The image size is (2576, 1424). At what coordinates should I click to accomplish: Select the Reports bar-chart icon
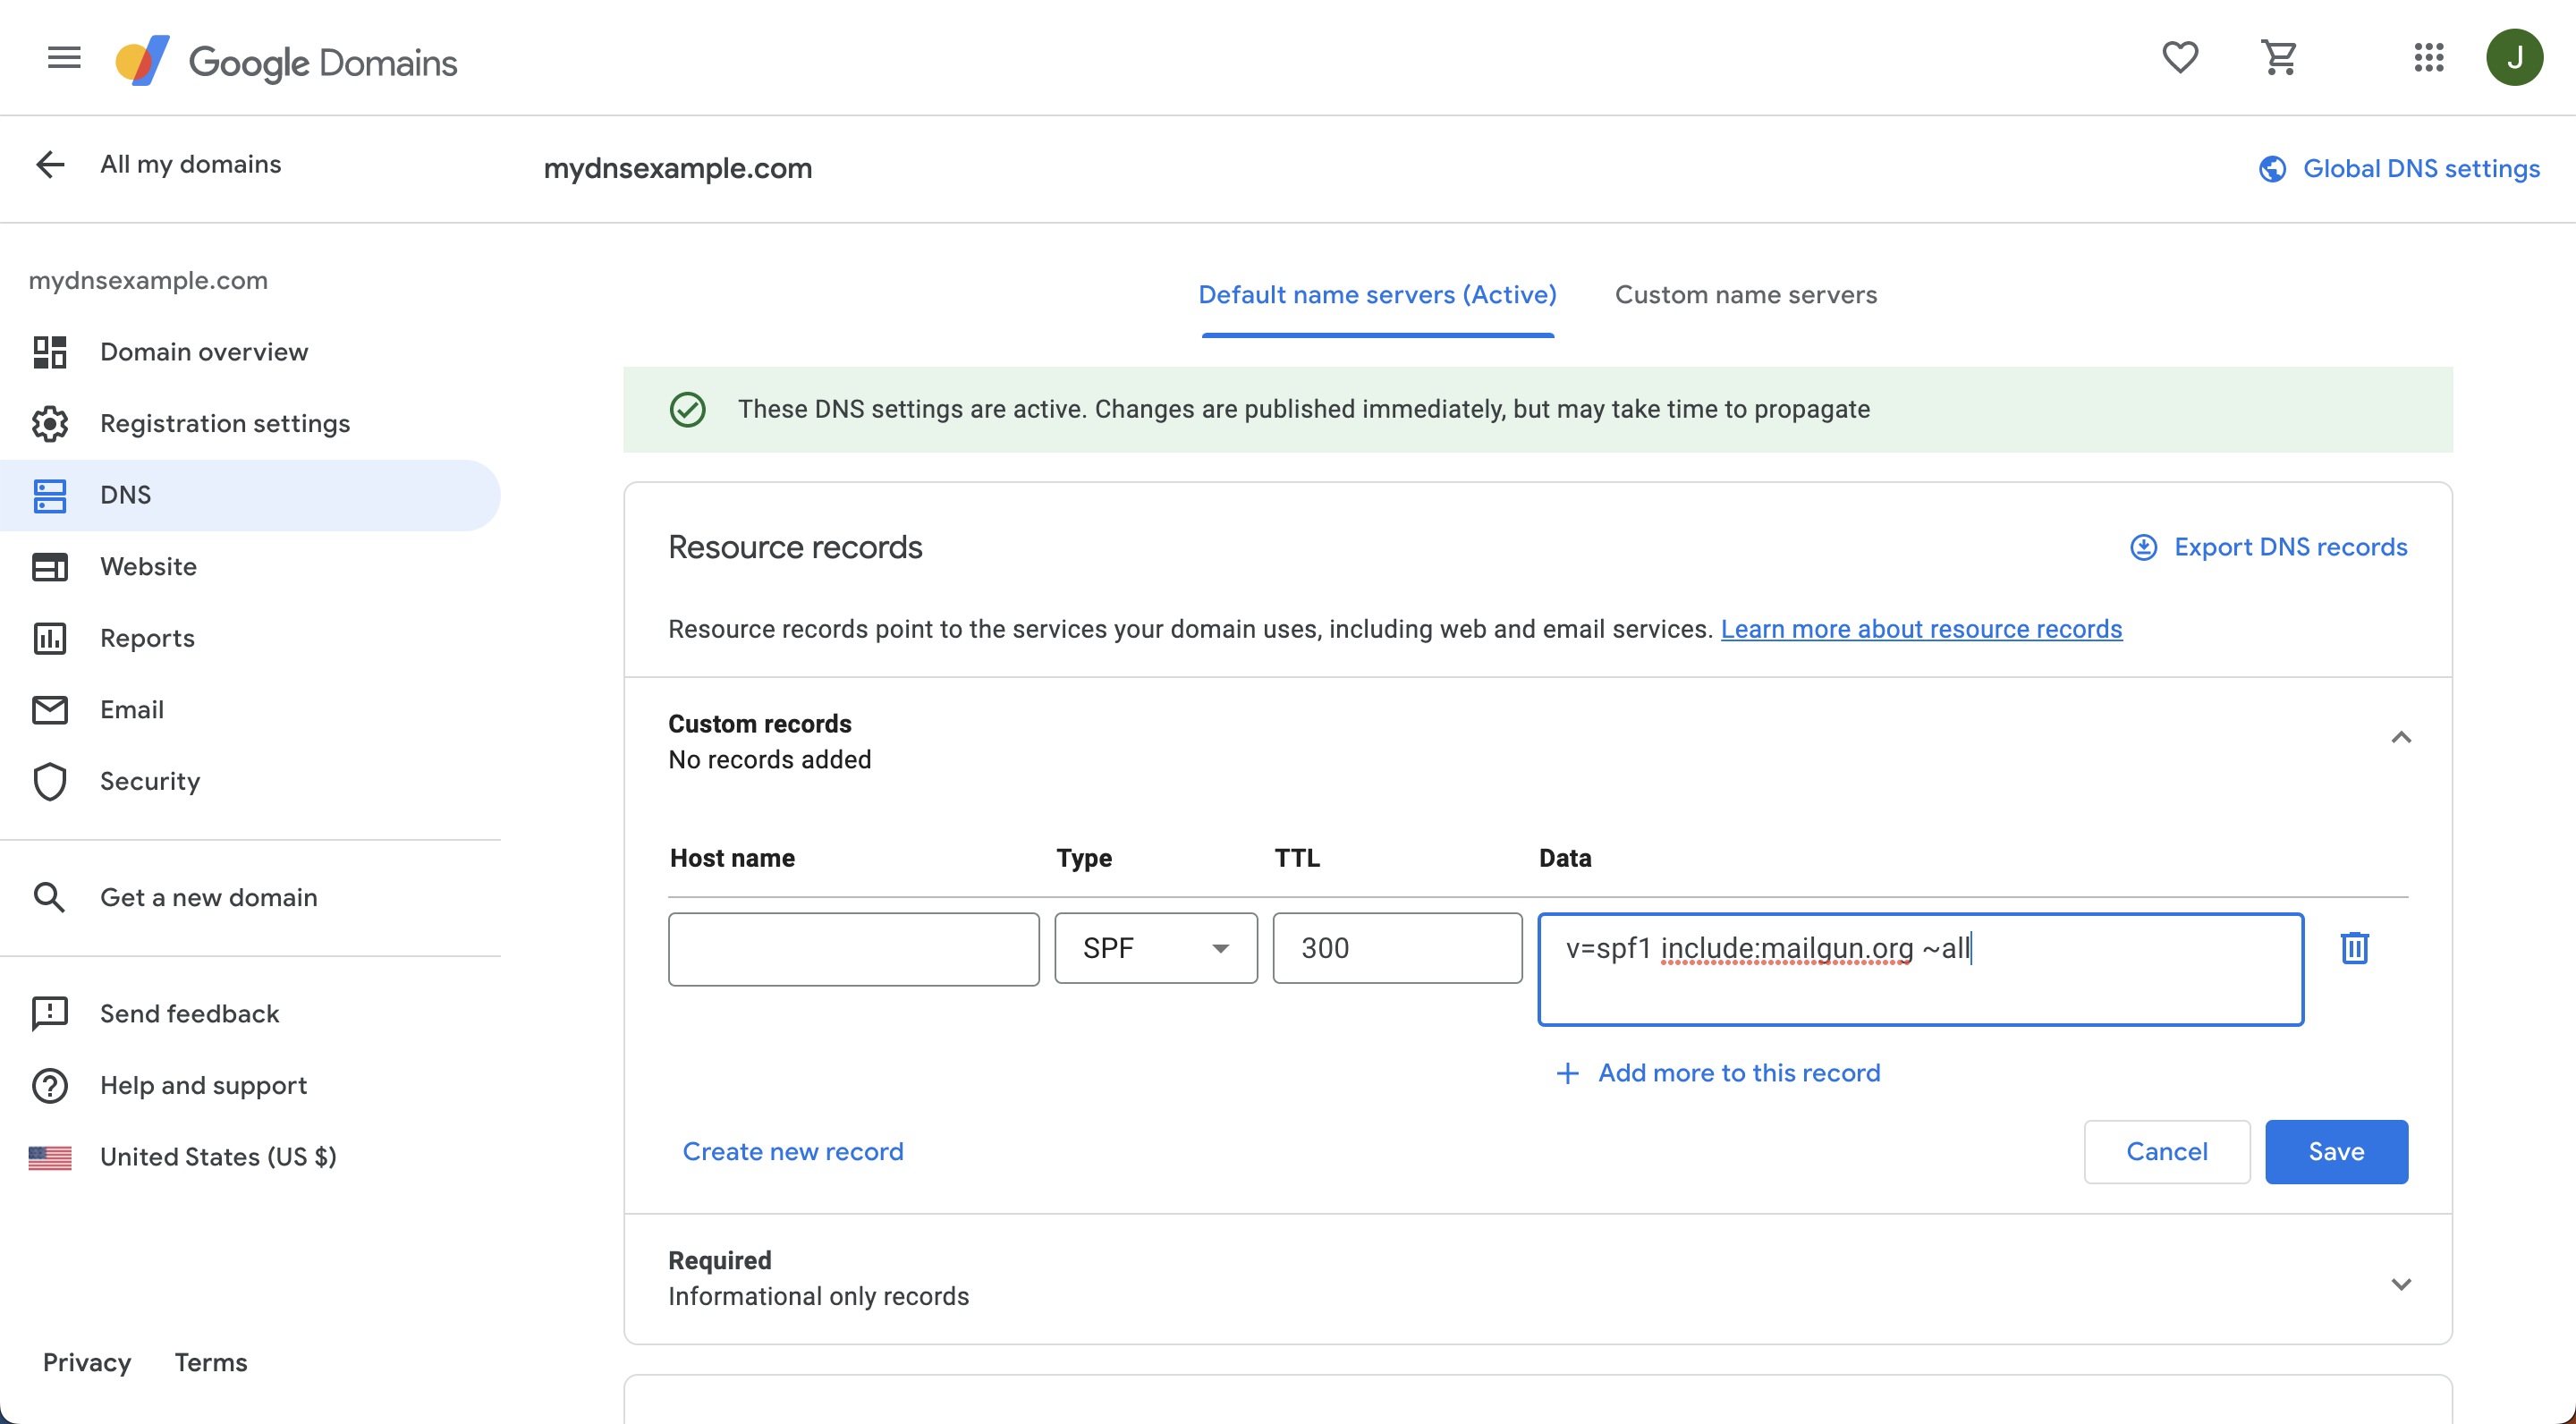pos(49,638)
